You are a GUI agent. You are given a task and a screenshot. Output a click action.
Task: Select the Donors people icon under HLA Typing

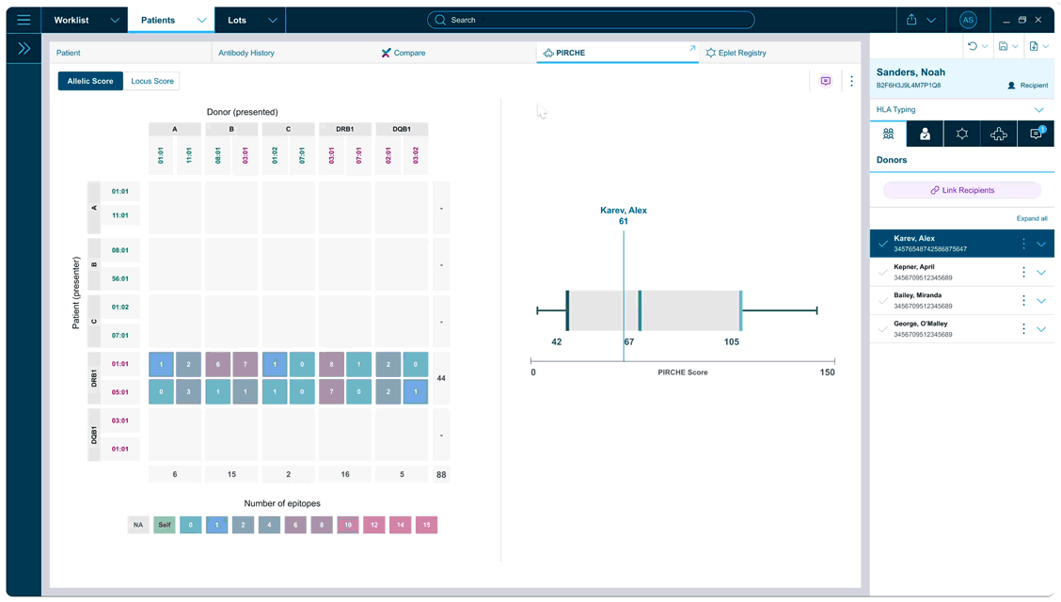888,134
